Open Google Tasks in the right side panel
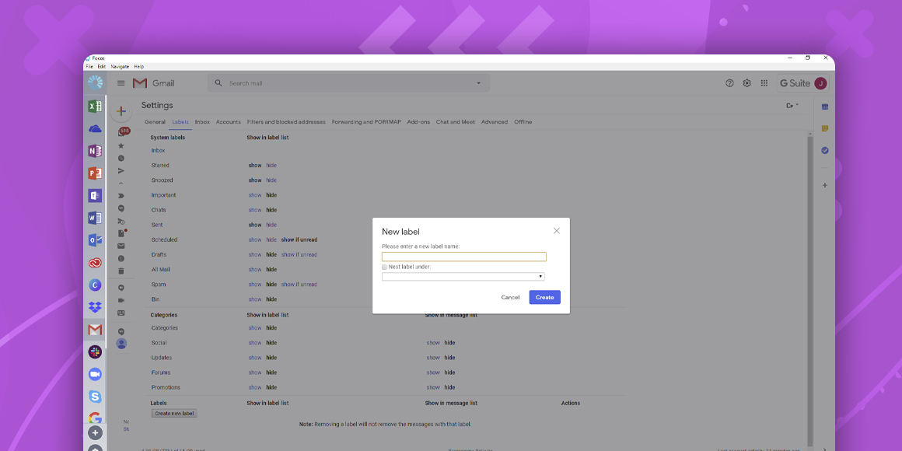This screenshot has height=451, width=902. [824, 150]
